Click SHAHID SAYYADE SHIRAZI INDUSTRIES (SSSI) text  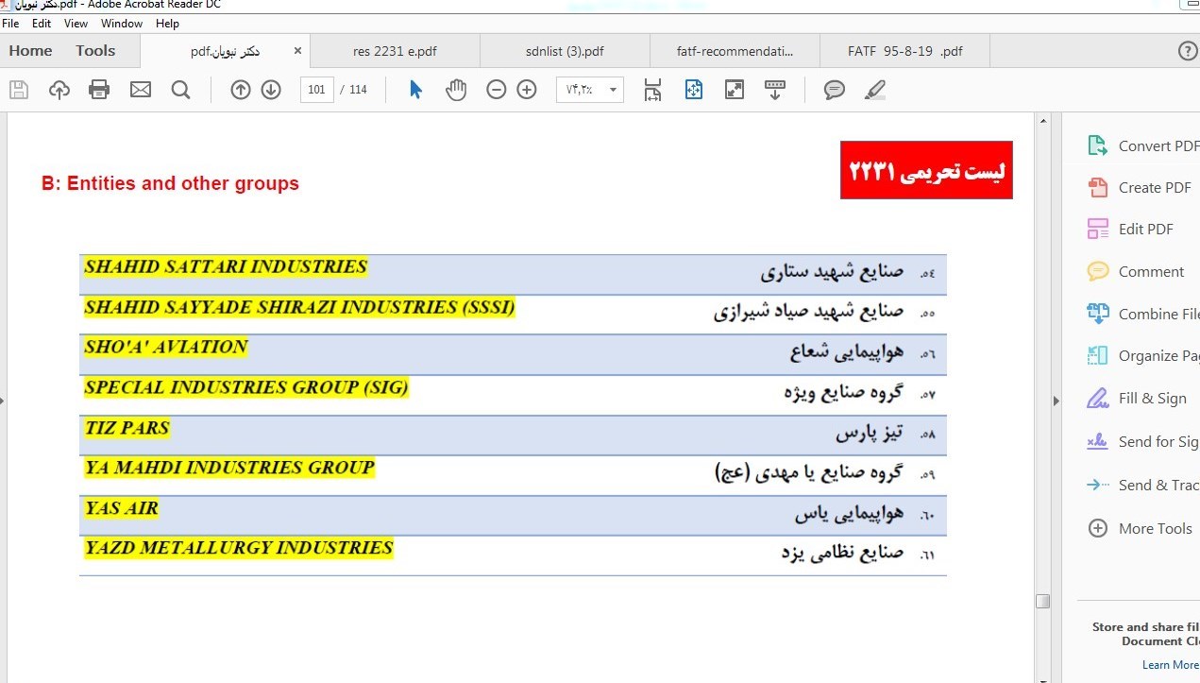tap(299, 307)
